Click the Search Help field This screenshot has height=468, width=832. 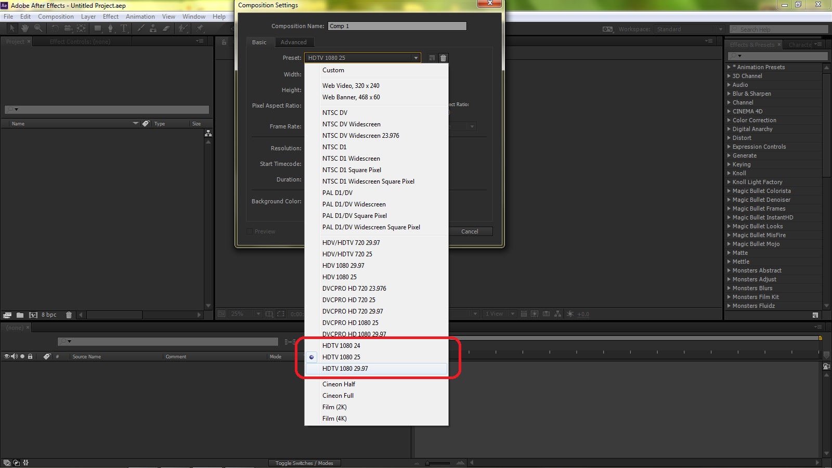coord(778,29)
